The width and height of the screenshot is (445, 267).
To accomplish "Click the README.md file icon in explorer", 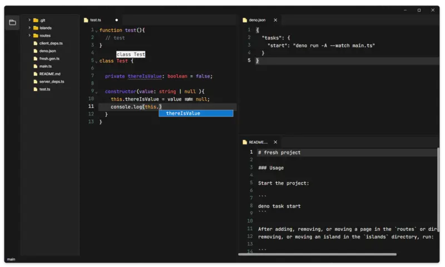I will pyautogui.click(x=36, y=74).
